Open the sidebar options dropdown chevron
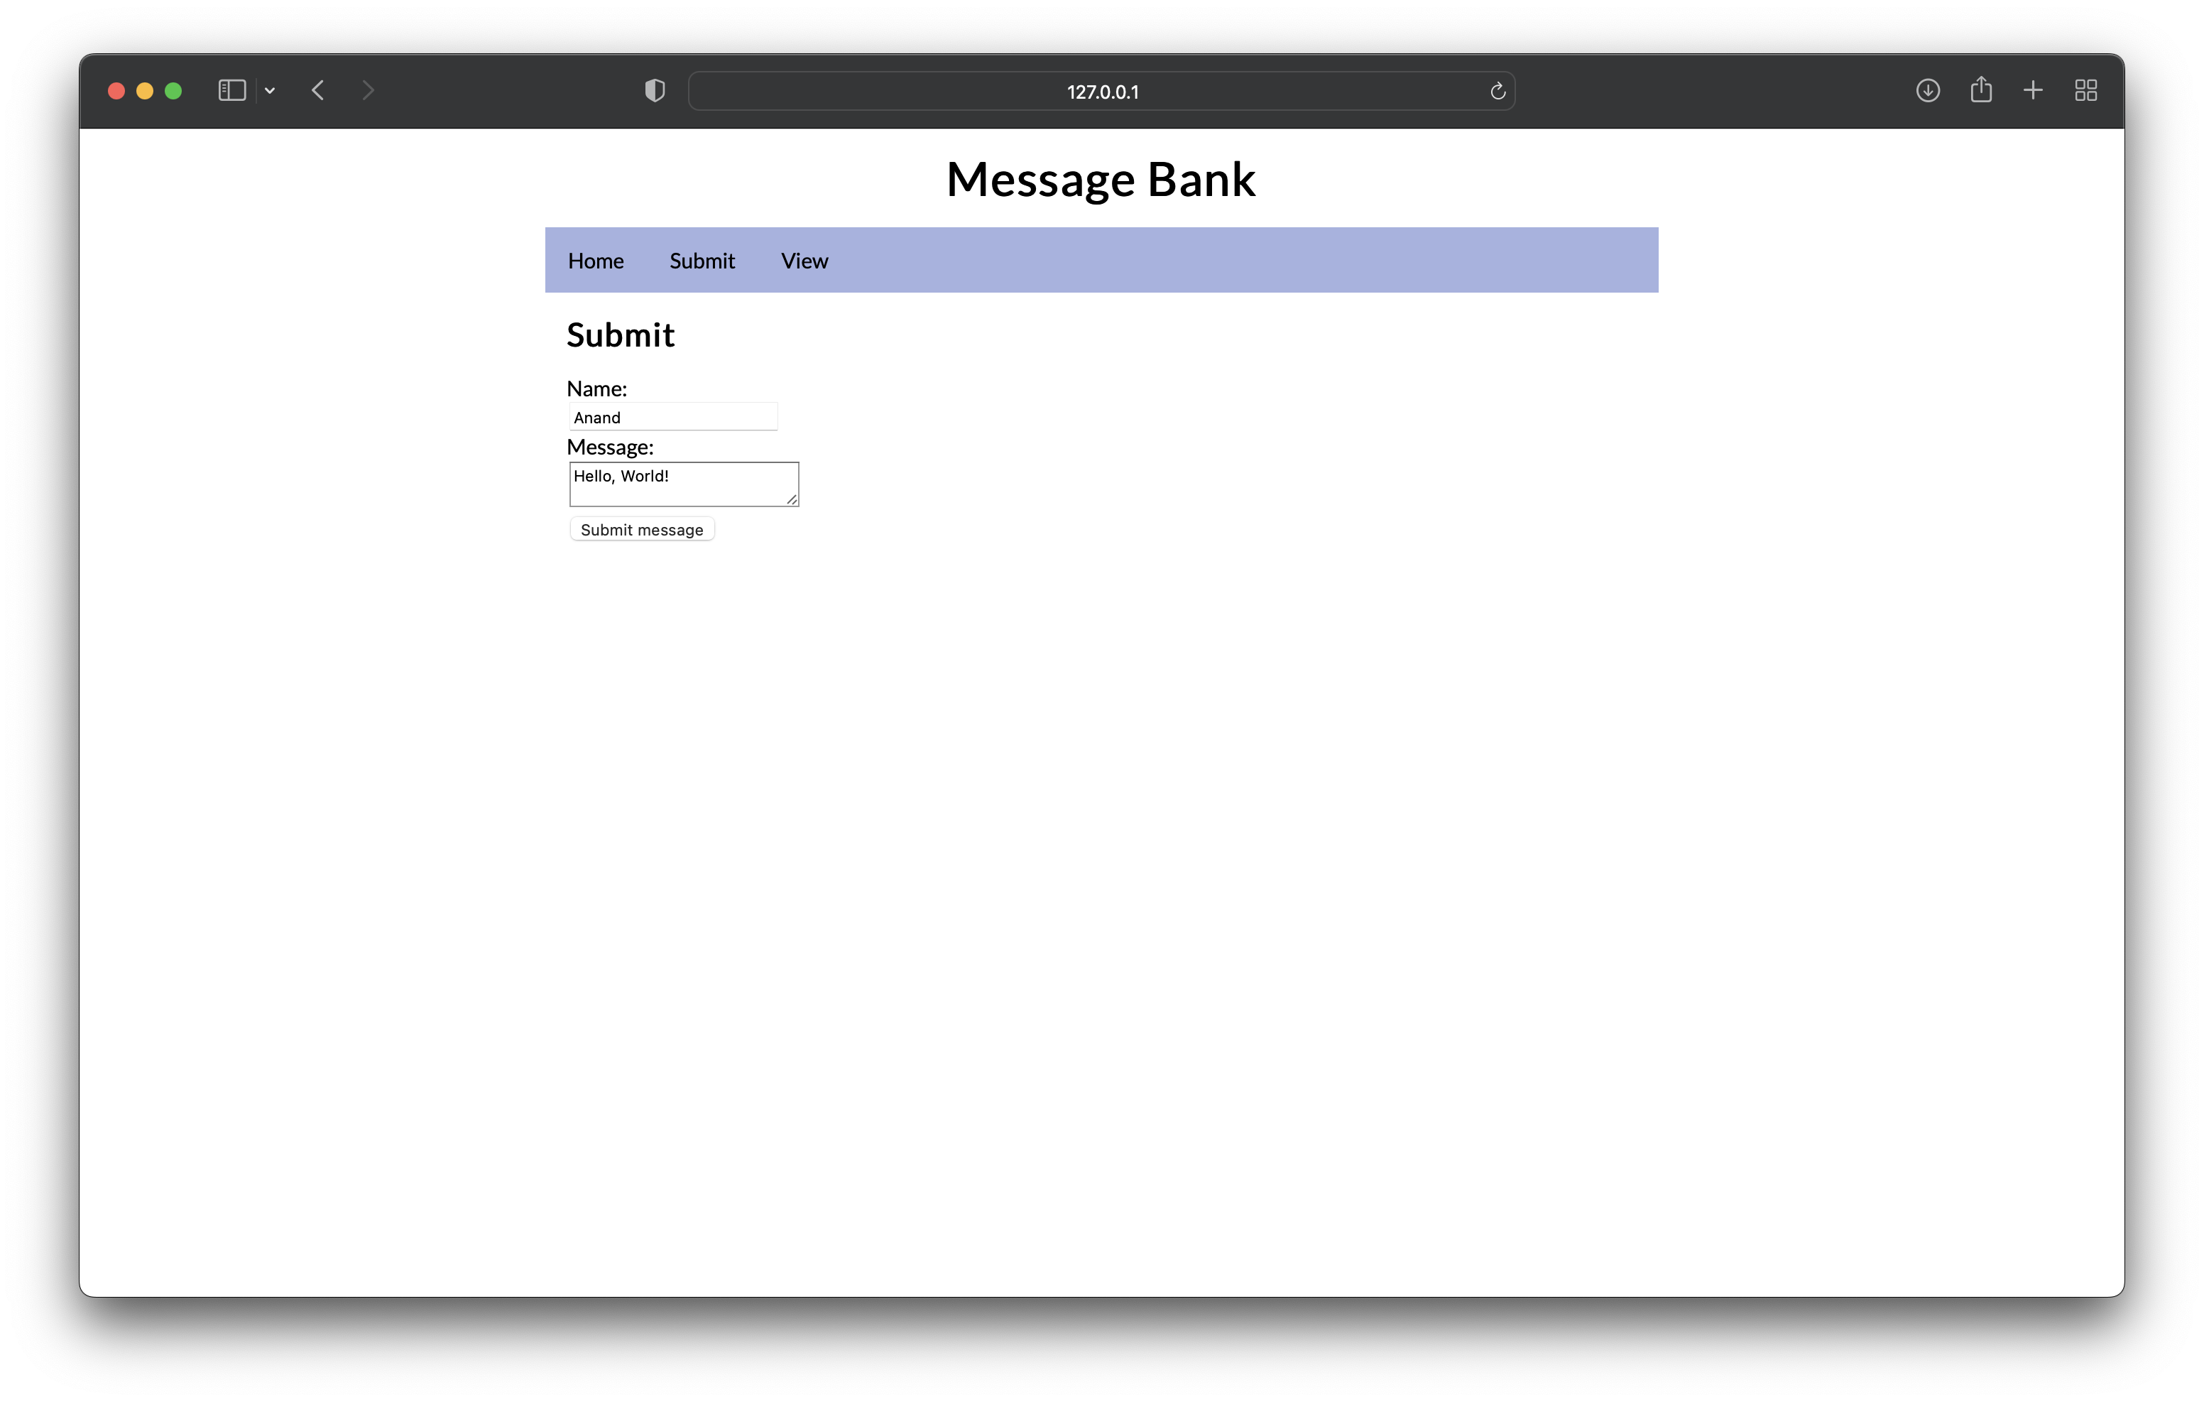This screenshot has height=1402, width=2204. point(270,91)
